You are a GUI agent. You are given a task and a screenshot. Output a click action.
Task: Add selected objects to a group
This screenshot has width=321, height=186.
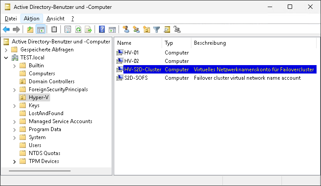pos(177,30)
